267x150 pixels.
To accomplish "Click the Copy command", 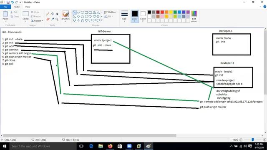I will click(14, 16).
